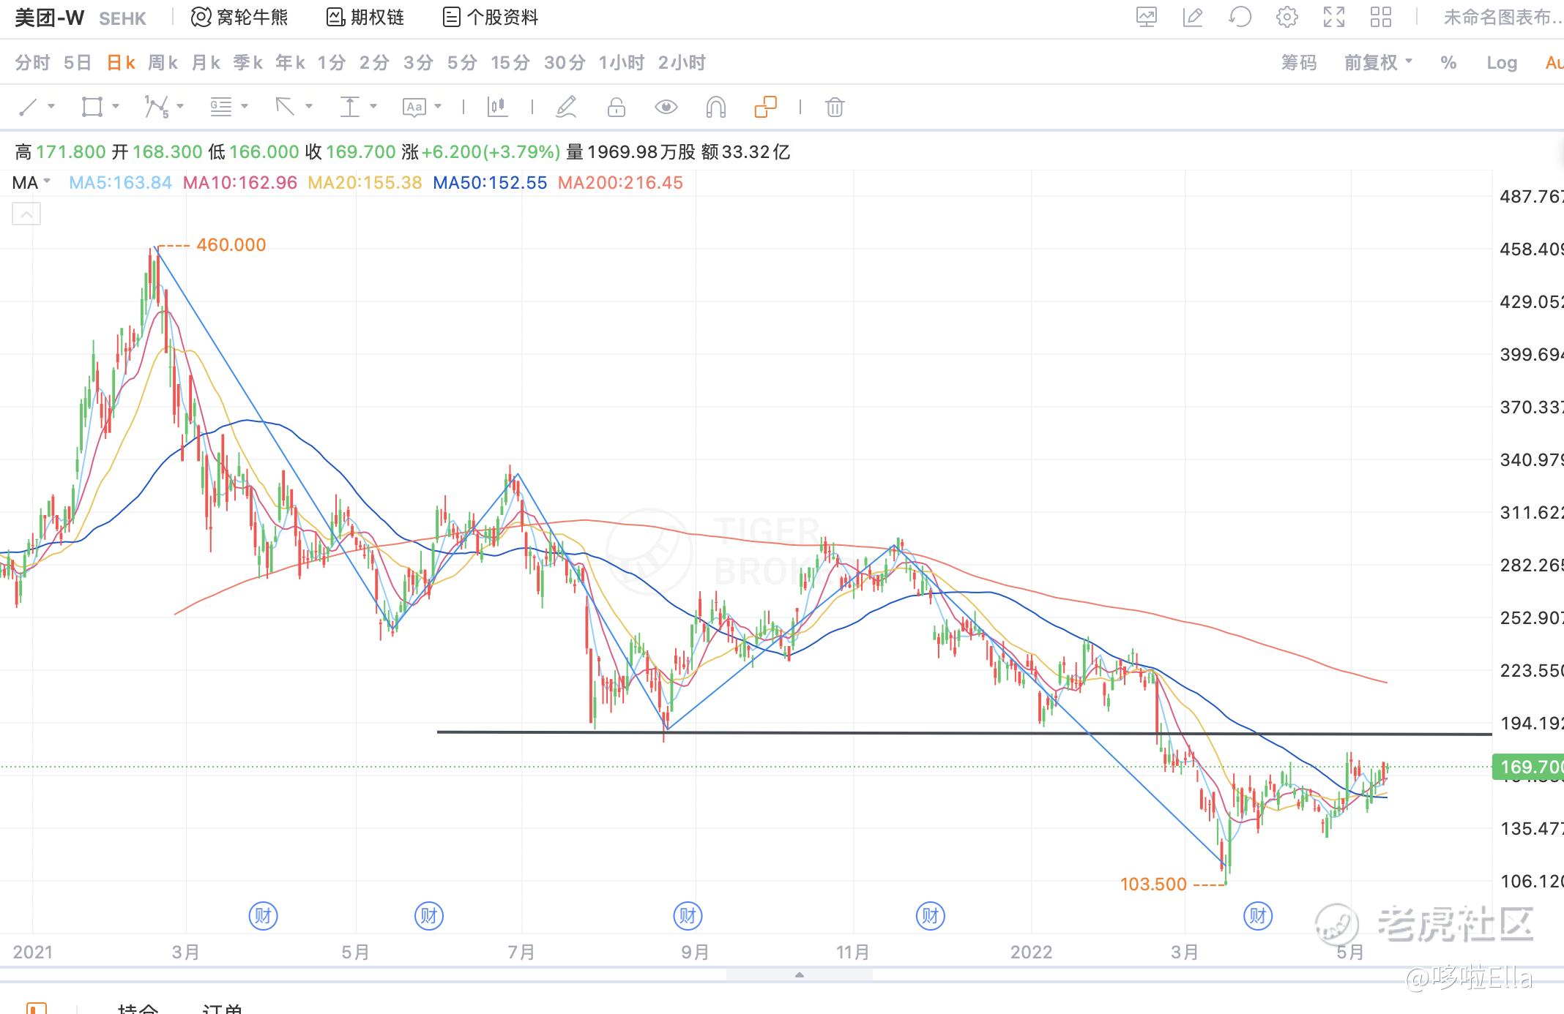Switch to the 30分 interval
Screen dimensions: 1564x1014
[565, 63]
